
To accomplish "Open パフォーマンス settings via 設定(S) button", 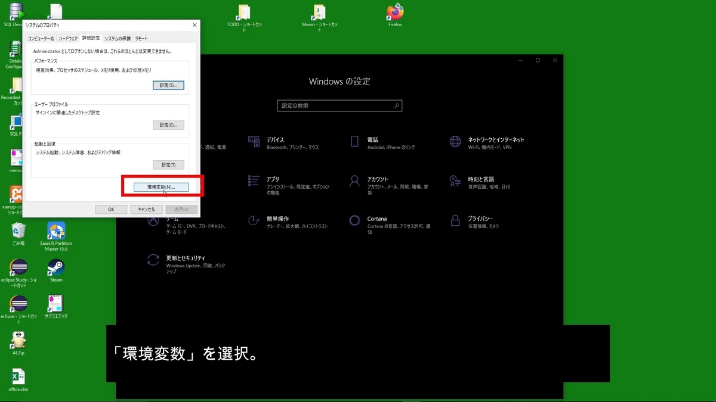I will coord(168,85).
